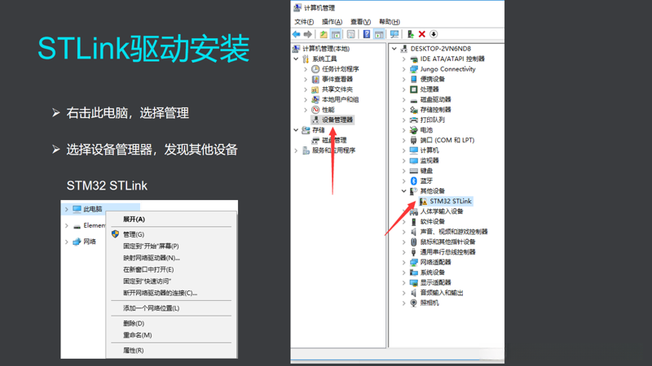Click the 处理器 processor chip icon
Viewport: 652px width, 366px height.
coord(414,89)
